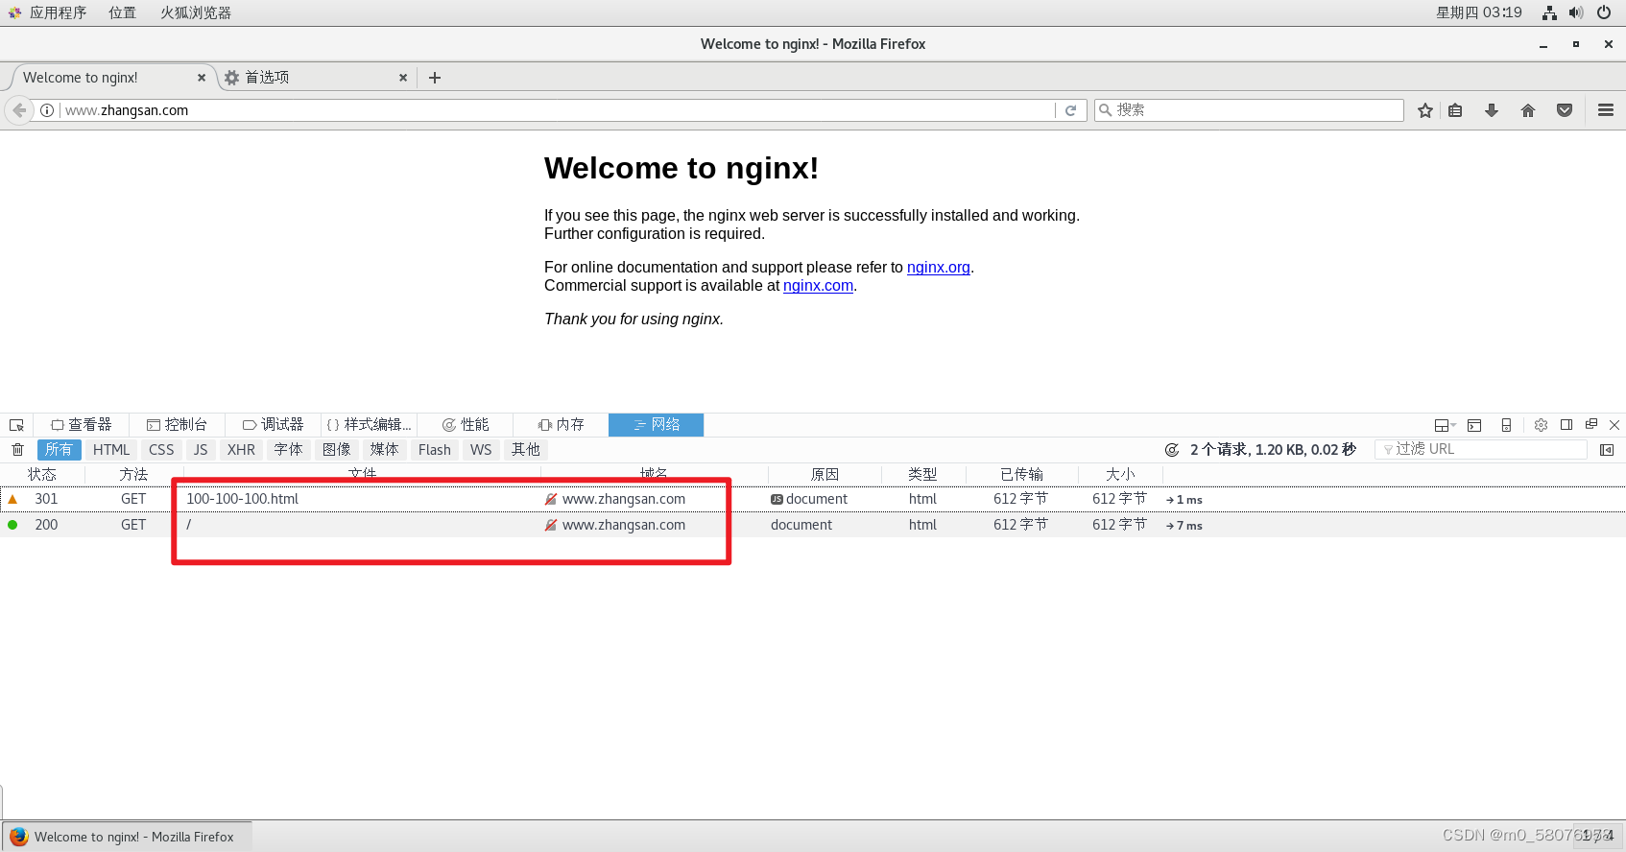Open the 位置 places menu

coord(122,12)
